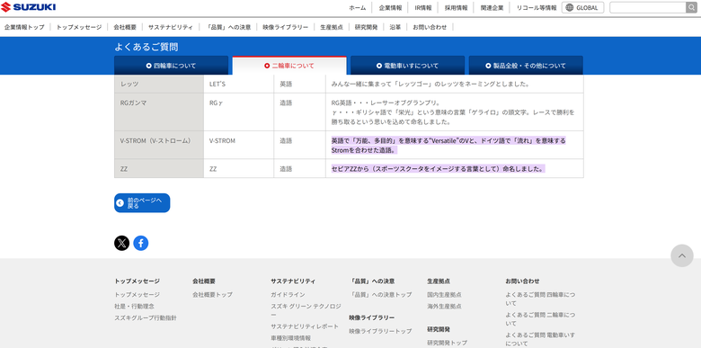
Task: Go back with 前のページへ戻る button
Action: coord(142,203)
